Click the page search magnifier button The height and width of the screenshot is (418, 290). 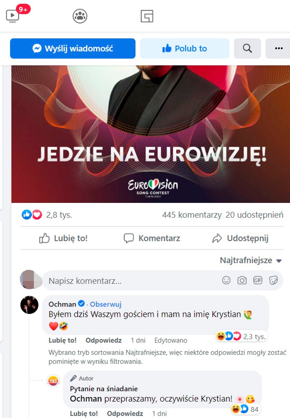click(x=247, y=48)
